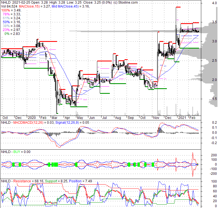Click the '4.0' price axis label
The image size is (218, 208).
(214, 3)
